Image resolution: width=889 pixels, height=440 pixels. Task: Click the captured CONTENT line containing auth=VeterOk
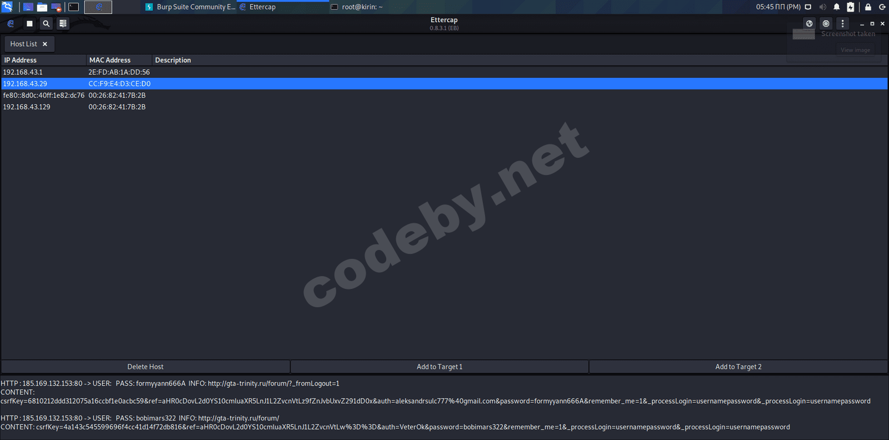click(395, 427)
